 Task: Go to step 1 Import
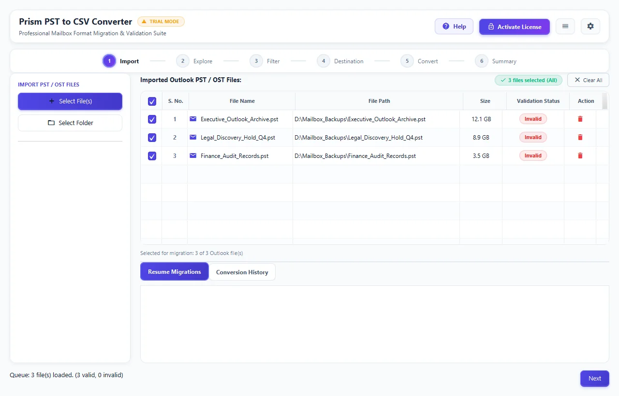(x=121, y=61)
